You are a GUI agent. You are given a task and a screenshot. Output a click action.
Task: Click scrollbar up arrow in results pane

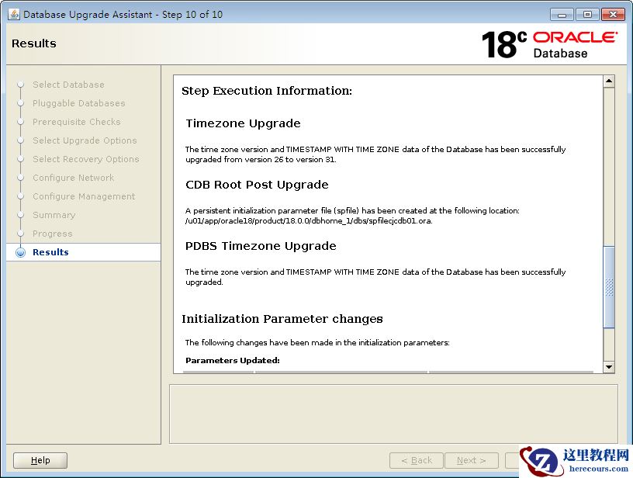click(x=609, y=81)
